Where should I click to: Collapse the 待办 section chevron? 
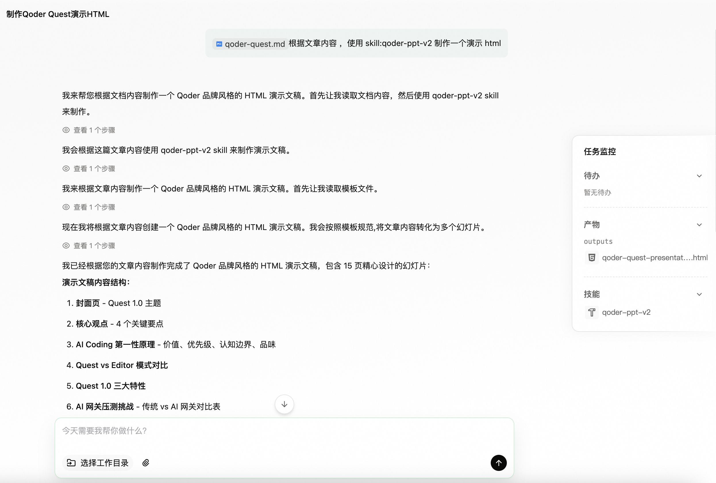[x=699, y=176]
